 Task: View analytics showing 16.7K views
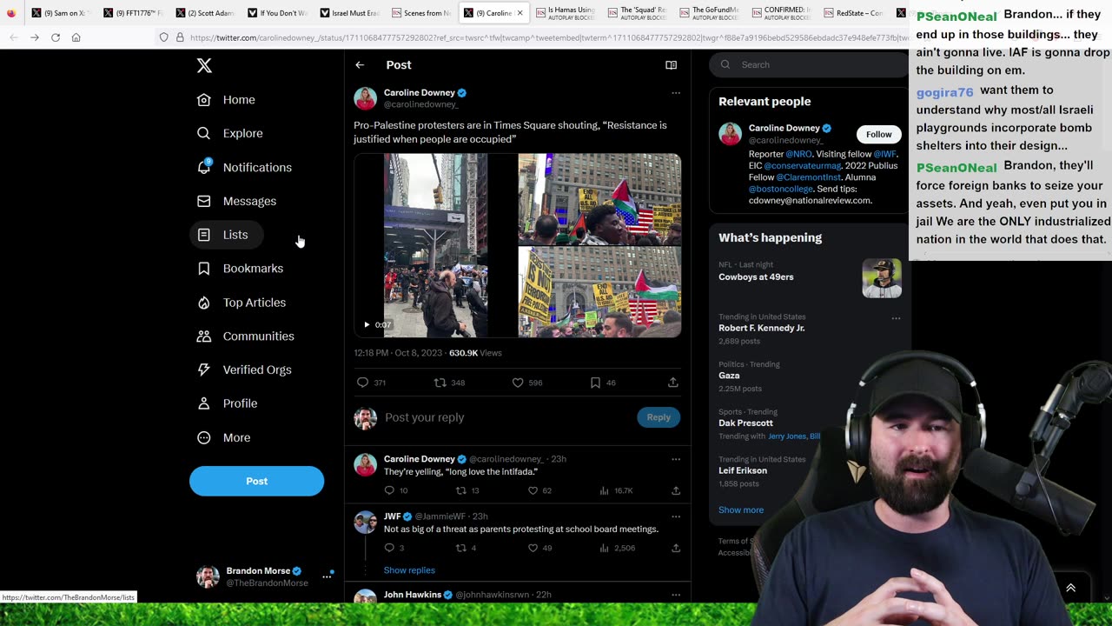click(x=616, y=490)
